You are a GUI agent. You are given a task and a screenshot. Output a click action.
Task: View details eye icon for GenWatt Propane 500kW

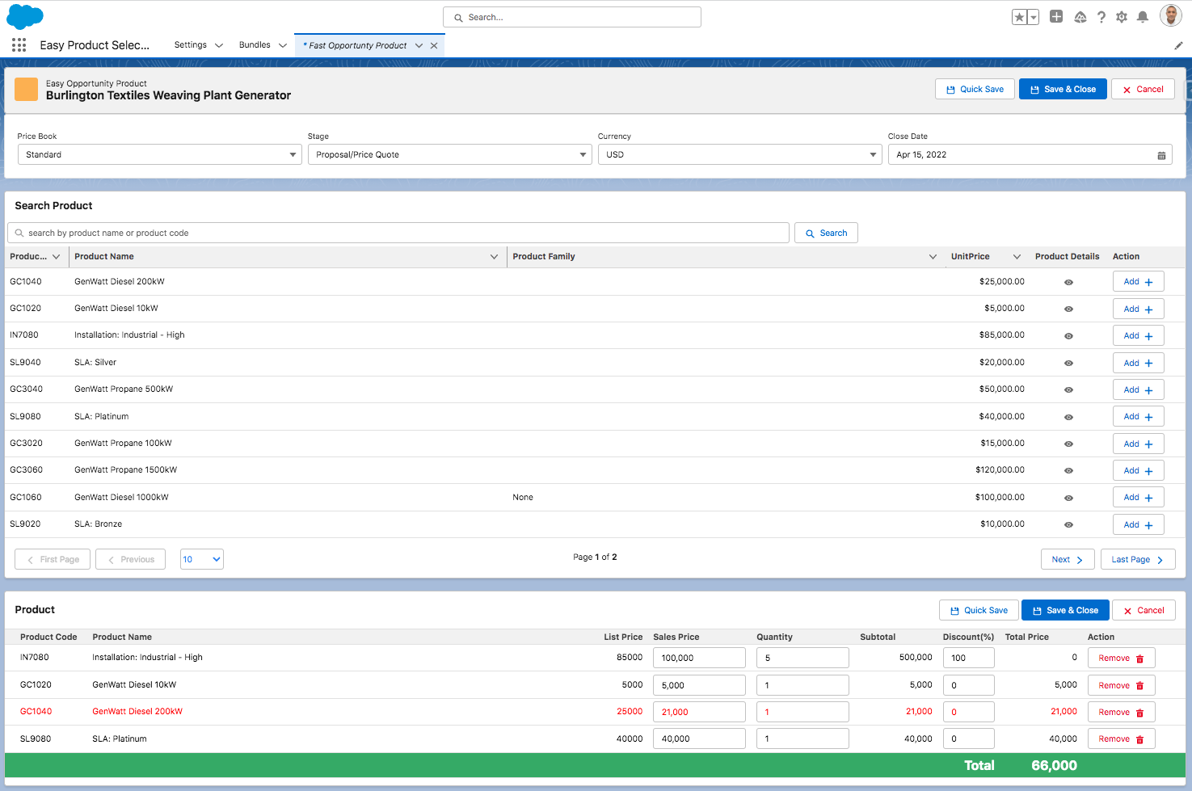pyautogui.click(x=1068, y=390)
